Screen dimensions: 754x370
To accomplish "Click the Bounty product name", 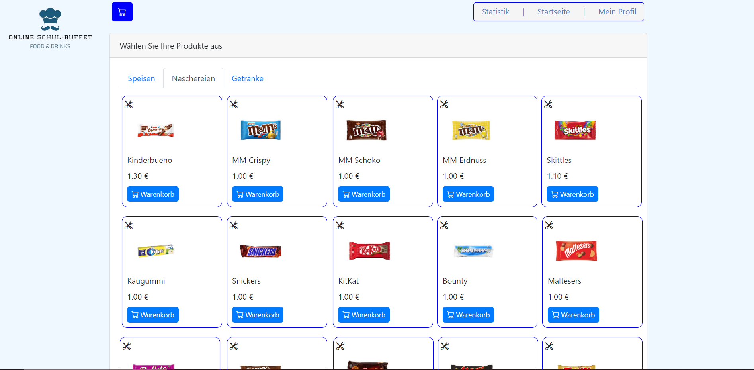I will [x=455, y=281].
